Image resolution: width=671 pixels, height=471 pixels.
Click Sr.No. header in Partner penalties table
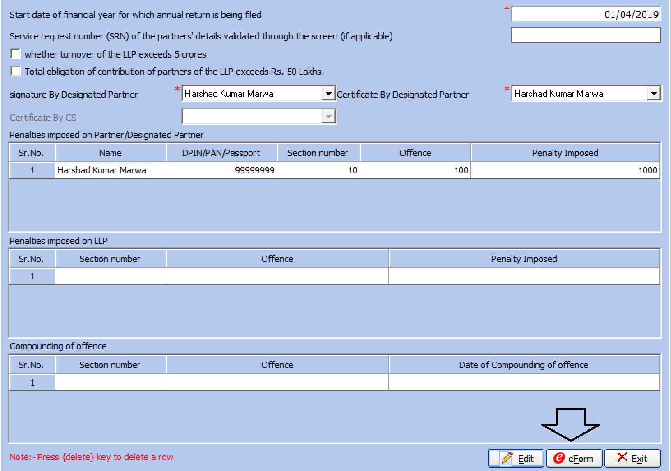coord(32,152)
